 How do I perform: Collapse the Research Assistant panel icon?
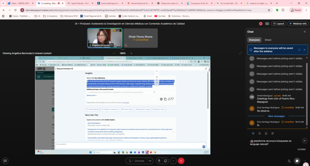pyautogui.click(x=206, y=69)
